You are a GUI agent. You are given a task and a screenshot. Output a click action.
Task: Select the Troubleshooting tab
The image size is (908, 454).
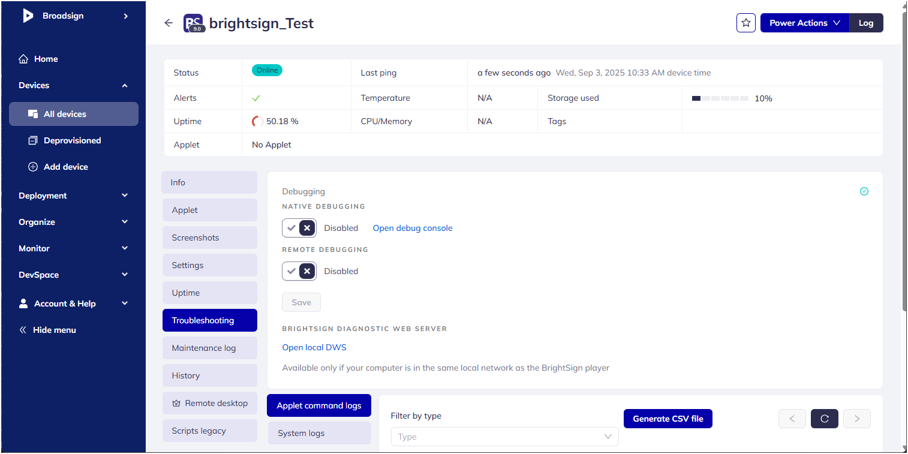click(210, 320)
